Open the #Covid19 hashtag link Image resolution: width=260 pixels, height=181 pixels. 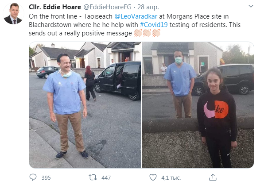154,25
